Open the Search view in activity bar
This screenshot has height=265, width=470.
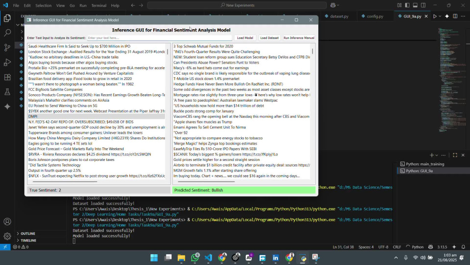(x=7, y=32)
